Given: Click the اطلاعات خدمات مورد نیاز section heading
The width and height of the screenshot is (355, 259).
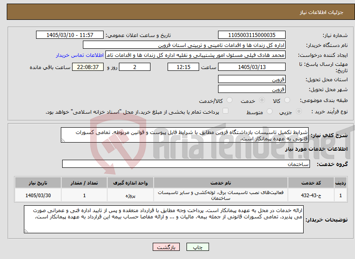Looking at the screenshot, I should pyautogui.click(x=316, y=149).
